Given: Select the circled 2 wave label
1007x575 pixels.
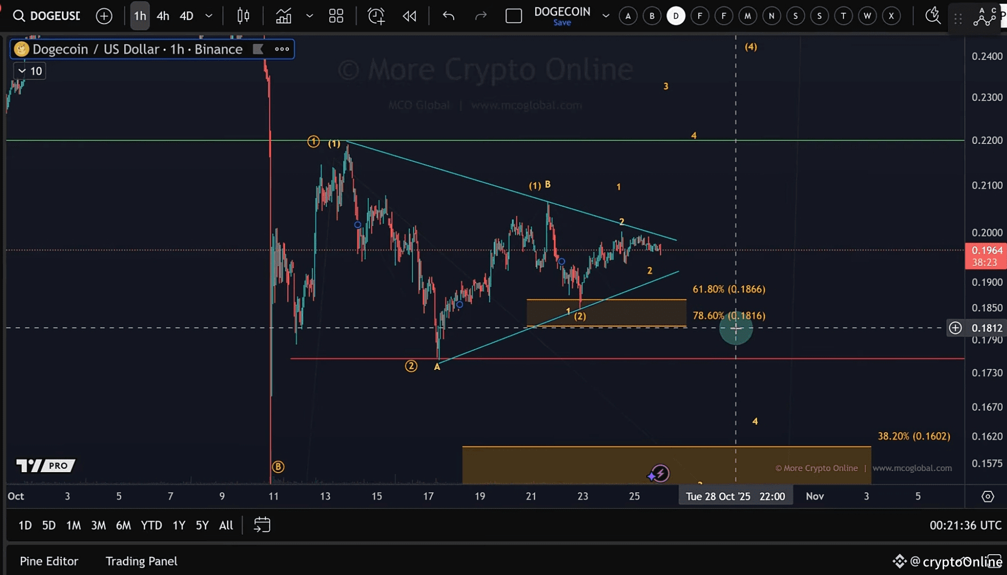Looking at the screenshot, I should click(411, 366).
